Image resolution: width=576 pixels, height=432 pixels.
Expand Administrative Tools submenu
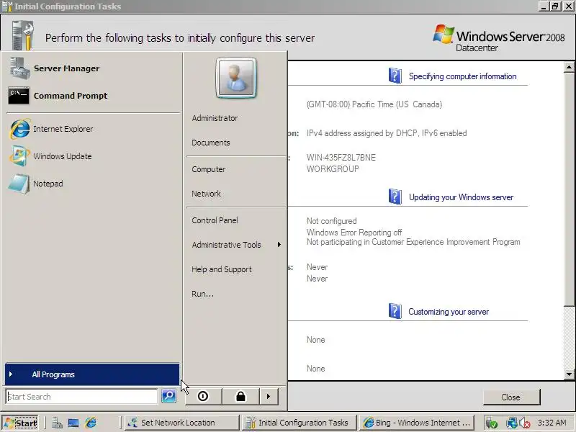236,245
